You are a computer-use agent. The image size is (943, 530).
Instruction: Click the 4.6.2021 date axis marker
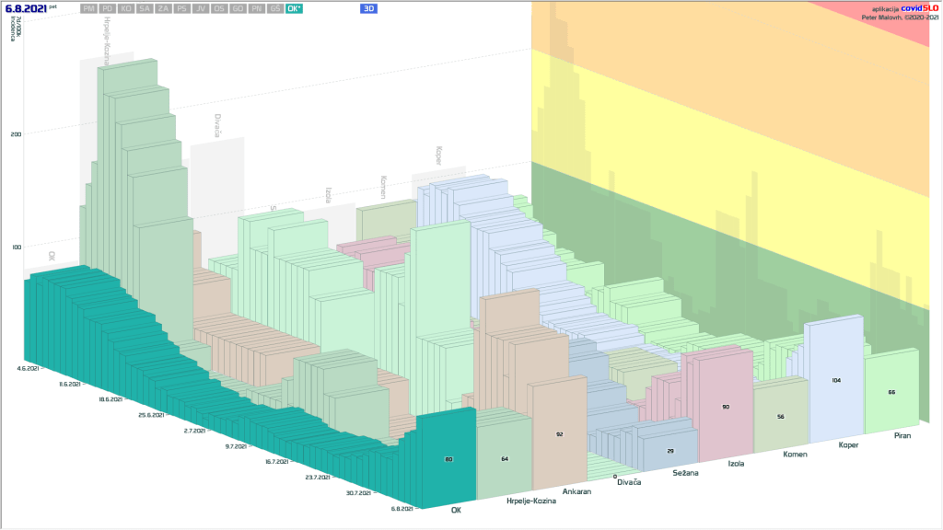(28, 368)
